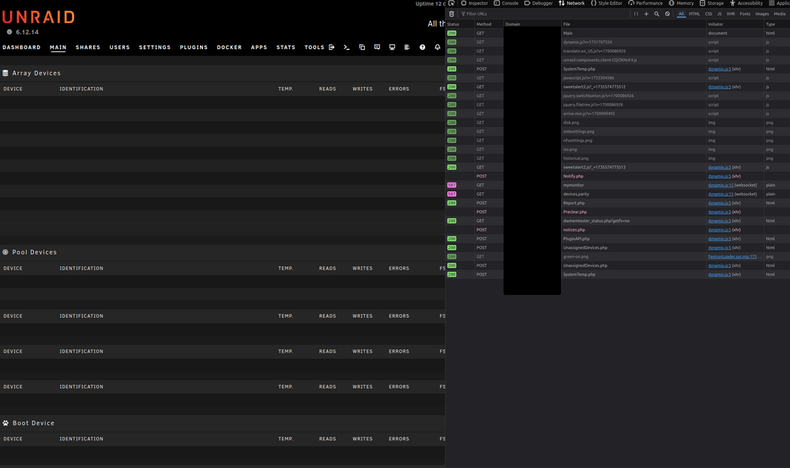Viewport: 790px width, 468px height.
Task: Open the Stats menu
Action: [x=286, y=47]
